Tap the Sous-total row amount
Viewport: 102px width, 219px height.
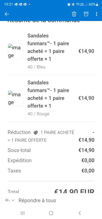point(86,150)
